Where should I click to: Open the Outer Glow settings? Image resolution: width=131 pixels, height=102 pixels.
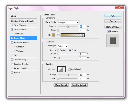click(19, 34)
